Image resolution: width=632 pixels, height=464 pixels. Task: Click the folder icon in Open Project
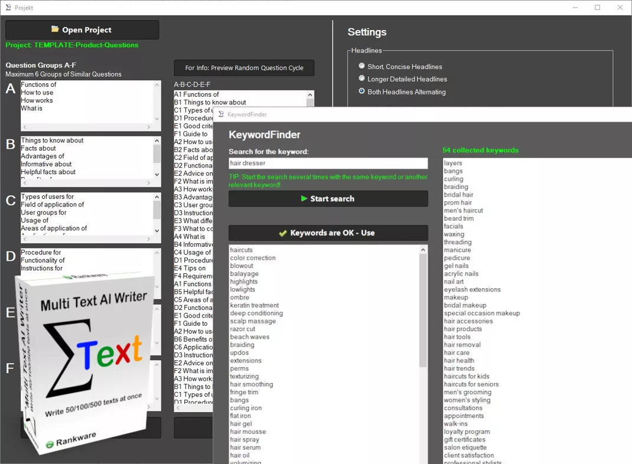[55, 29]
